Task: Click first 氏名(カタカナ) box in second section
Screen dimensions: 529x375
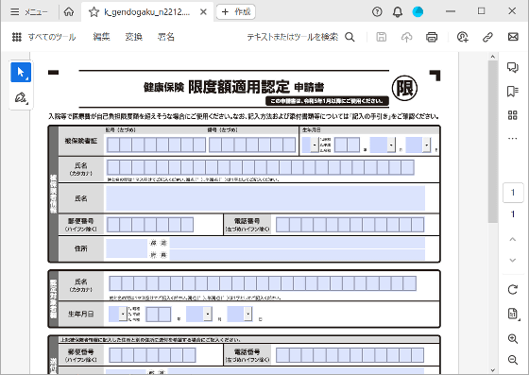Action: pyautogui.click(x=115, y=283)
